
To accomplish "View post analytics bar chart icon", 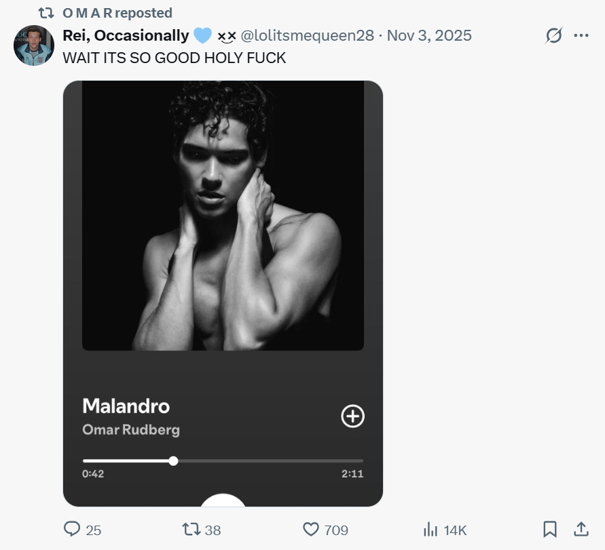I will [430, 530].
